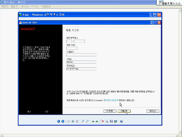
Task: Open the 보기(V) menu in Notepad
Action: coord(35,6)
